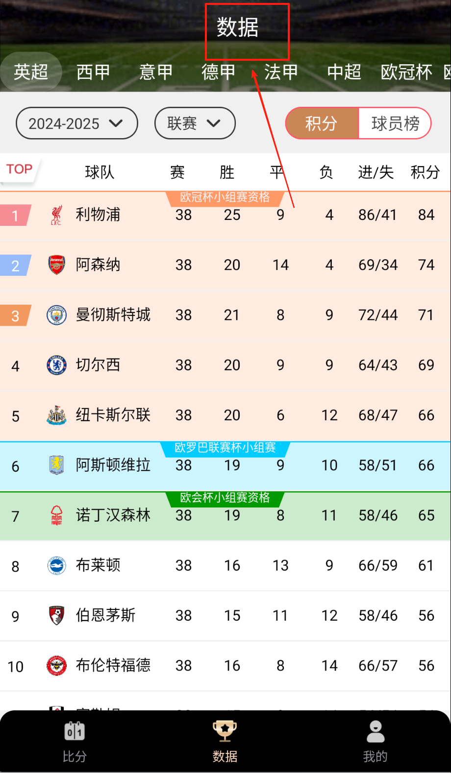Tap the Newcastle United crest
451x773 pixels.
coord(56,415)
